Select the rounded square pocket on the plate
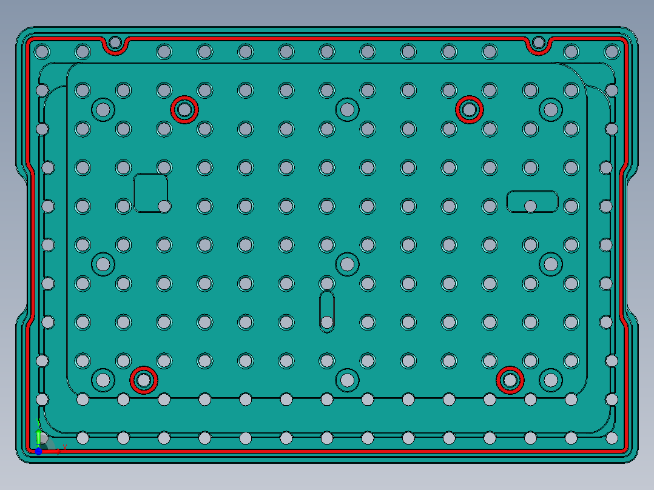This screenshot has height=490, width=654. 150,193
